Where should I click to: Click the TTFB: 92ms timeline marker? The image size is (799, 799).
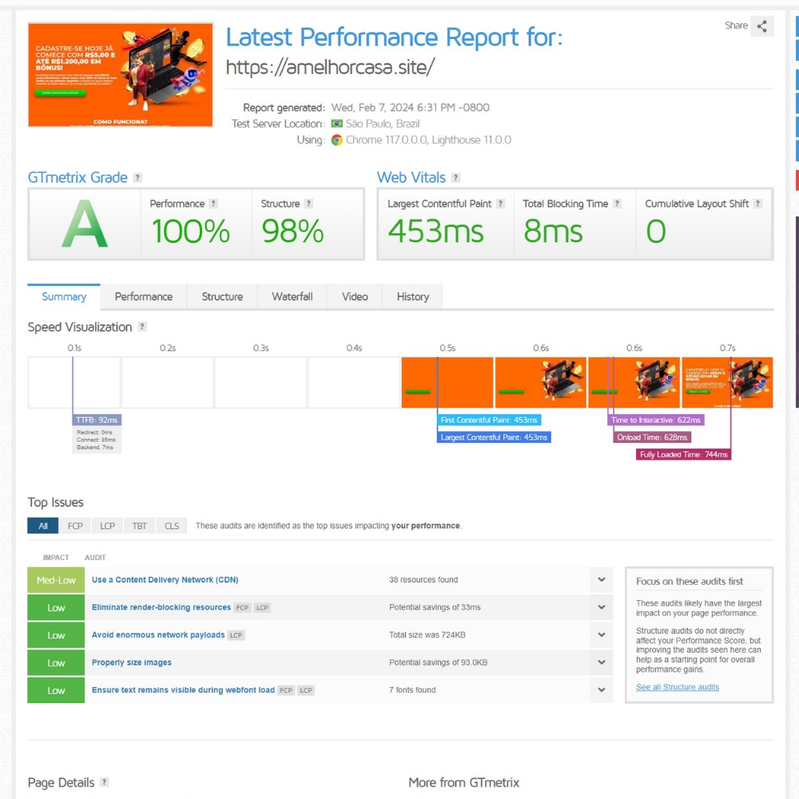click(x=97, y=420)
